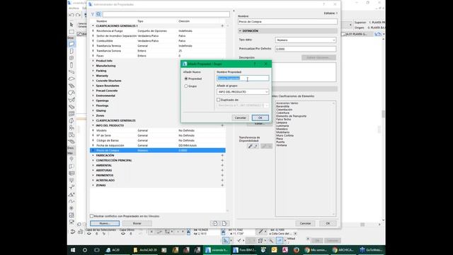Click the classification list vertical scrollbar
Screen dimensions: 453x255
334,158
